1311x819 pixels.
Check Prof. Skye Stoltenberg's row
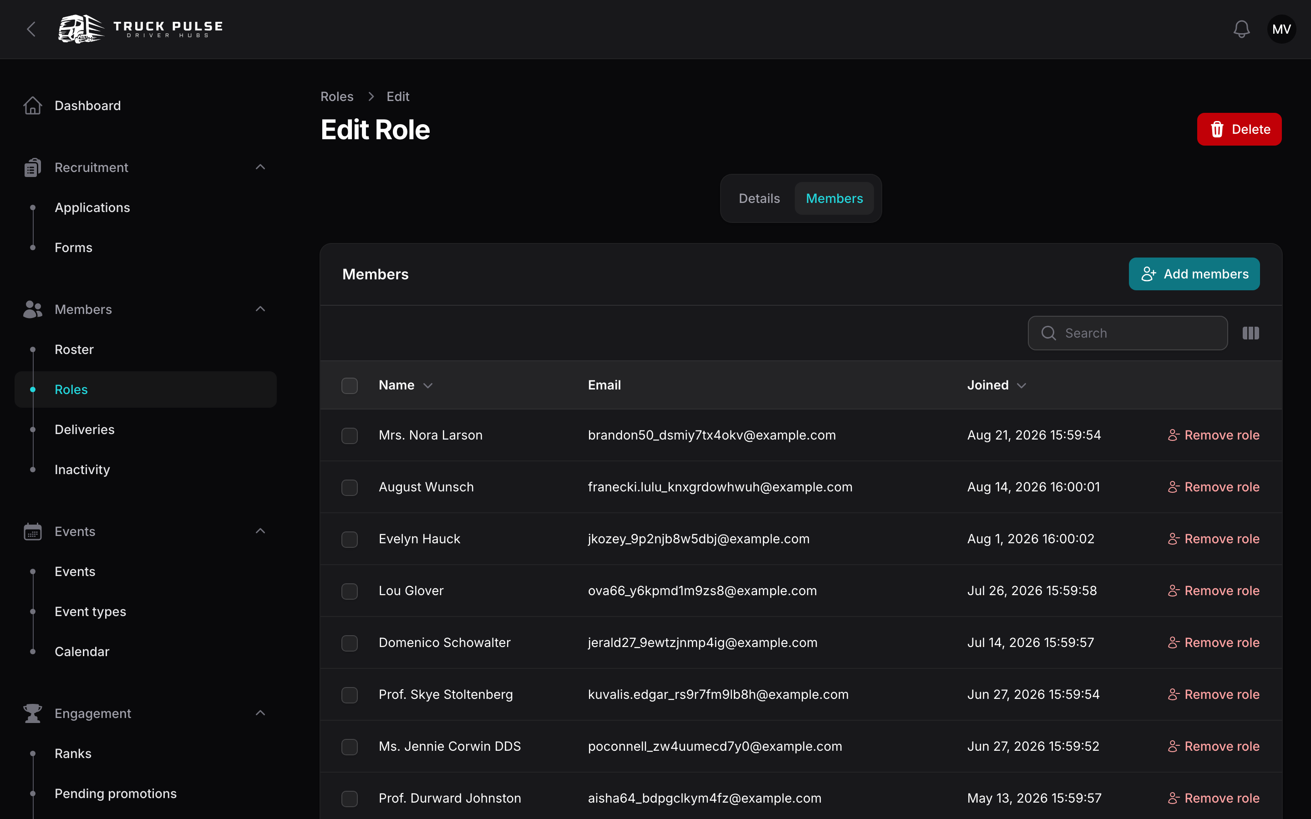click(350, 695)
